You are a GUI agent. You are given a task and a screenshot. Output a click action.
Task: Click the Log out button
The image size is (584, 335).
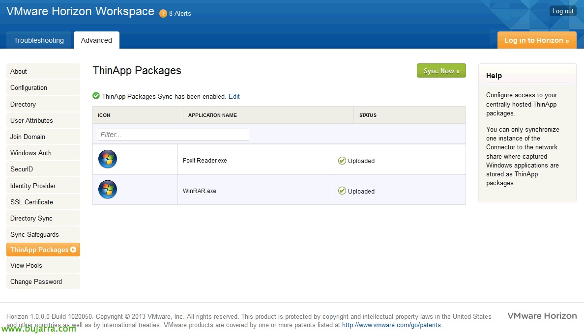tap(563, 11)
